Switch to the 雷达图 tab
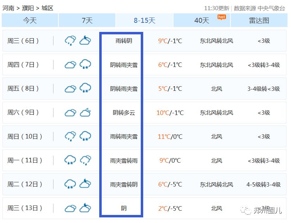Image resolution: width=291 pixels, height=223 pixels. coord(259,21)
